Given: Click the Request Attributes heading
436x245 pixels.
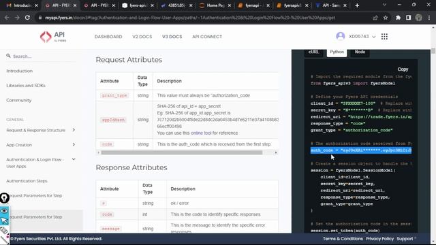Looking at the screenshot, I should click(x=129, y=60).
